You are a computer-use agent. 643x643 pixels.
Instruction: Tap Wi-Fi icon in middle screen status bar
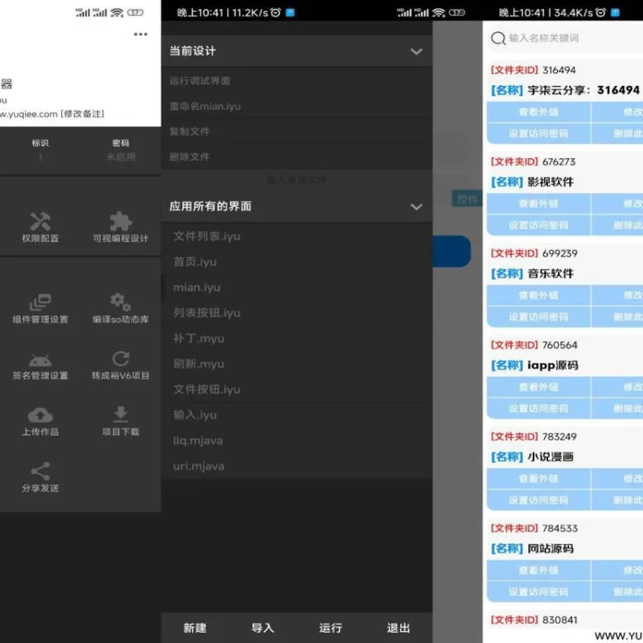coord(438,12)
